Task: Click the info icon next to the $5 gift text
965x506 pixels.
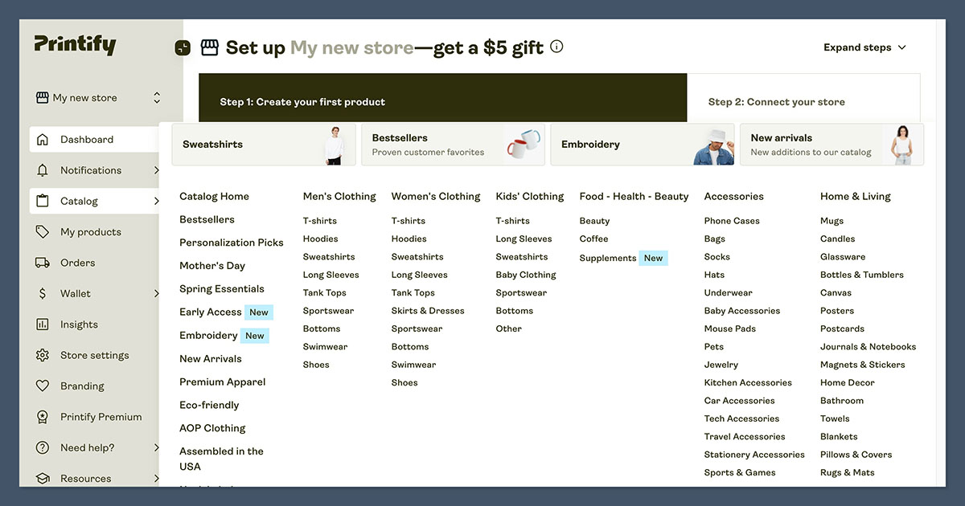Action: (x=556, y=47)
